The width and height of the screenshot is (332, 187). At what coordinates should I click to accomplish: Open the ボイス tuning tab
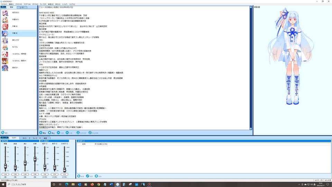click(x=25, y=138)
